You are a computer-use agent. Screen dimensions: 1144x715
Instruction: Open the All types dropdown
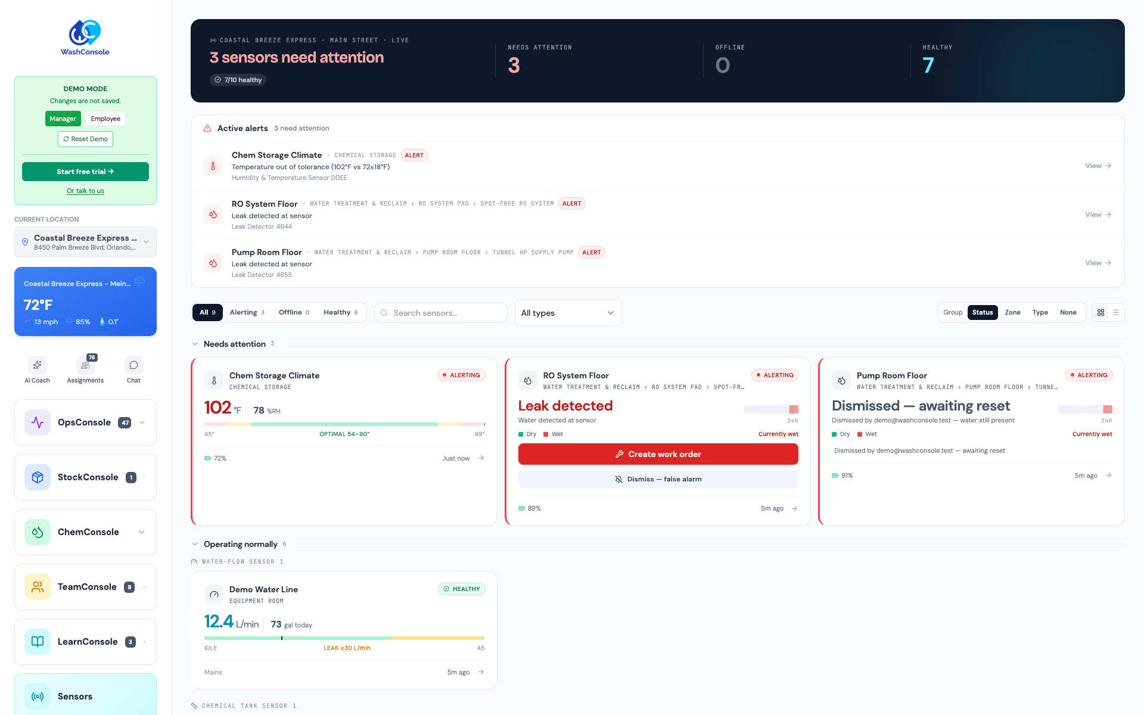[568, 313]
